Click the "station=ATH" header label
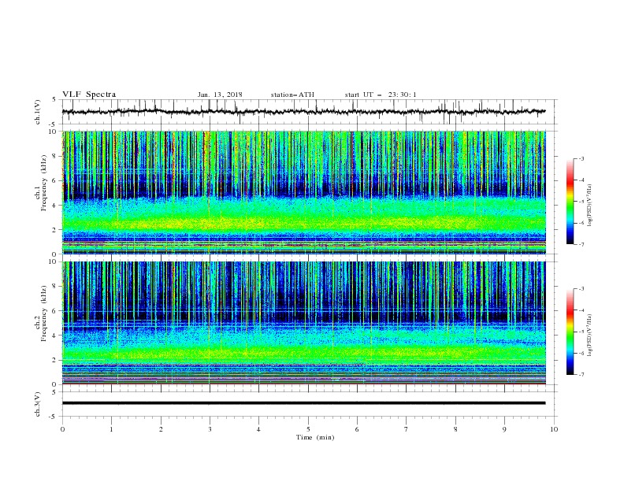The image size is (624, 482). [x=292, y=95]
